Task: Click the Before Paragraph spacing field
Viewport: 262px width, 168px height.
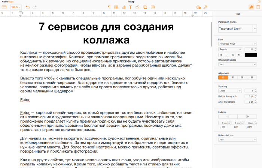Action: click(249, 96)
